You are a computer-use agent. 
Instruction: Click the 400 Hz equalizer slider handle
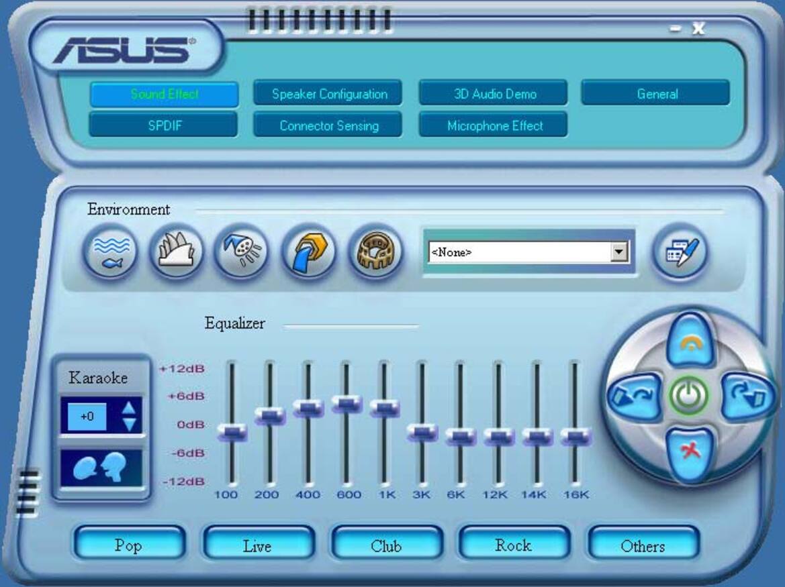coord(308,408)
